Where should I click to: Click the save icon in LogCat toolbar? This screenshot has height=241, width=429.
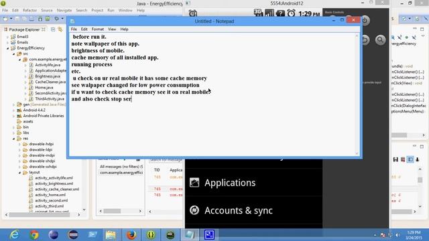click(x=395, y=159)
